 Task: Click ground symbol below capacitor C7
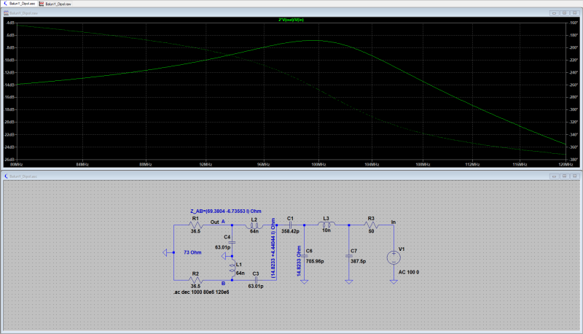(349, 282)
